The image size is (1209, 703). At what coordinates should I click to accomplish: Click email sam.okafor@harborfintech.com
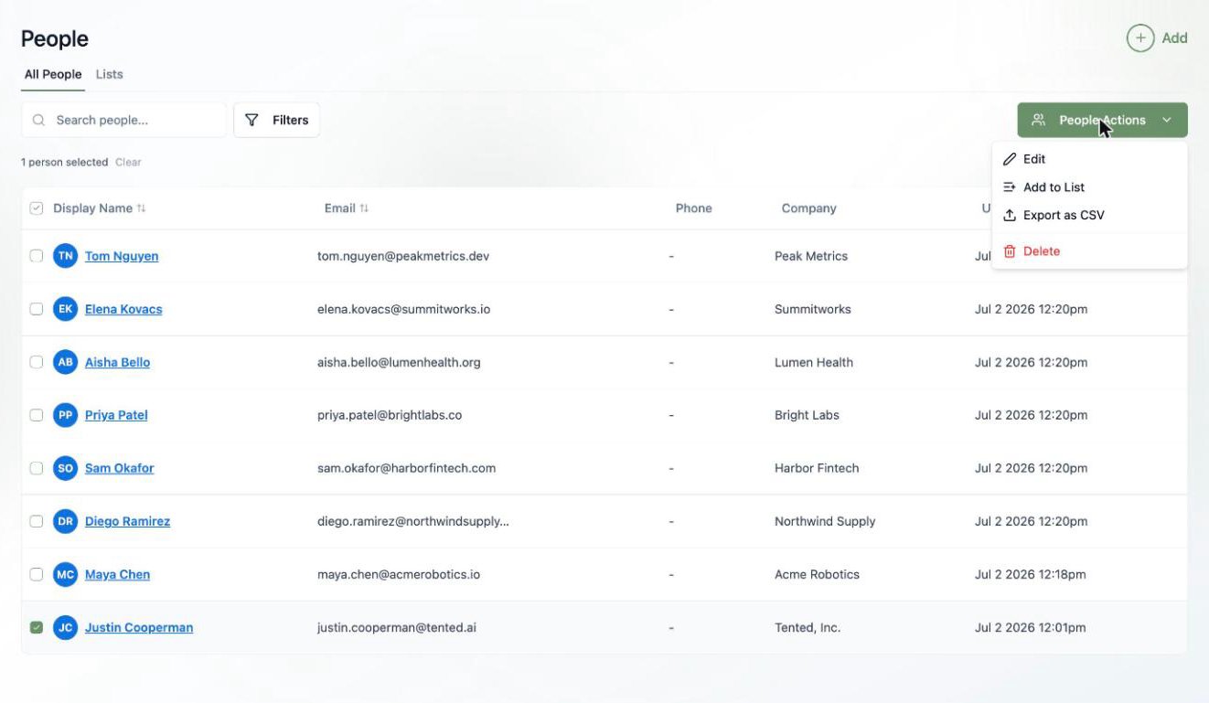pyautogui.click(x=406, y=468)
